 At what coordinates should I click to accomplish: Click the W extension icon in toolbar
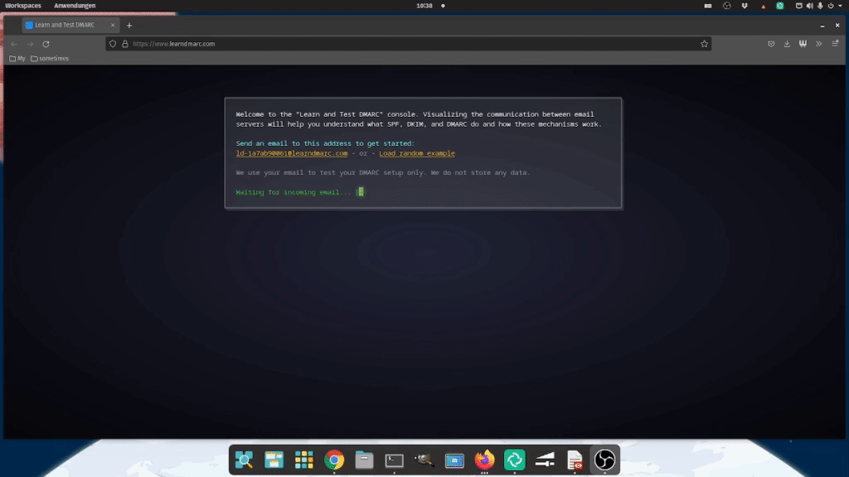803,44
